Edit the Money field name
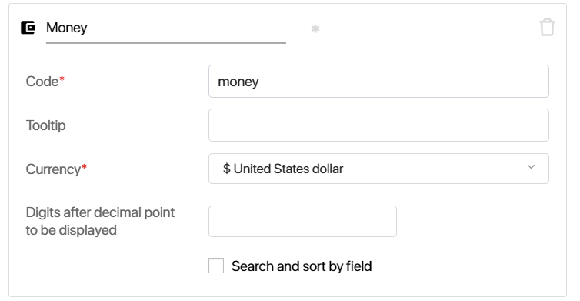Viewport: 580px width, 301px height. 165,28
